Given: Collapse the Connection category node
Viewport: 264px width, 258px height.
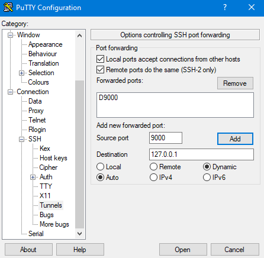Looking at the screenshot, I should click(x=10, y=92).
